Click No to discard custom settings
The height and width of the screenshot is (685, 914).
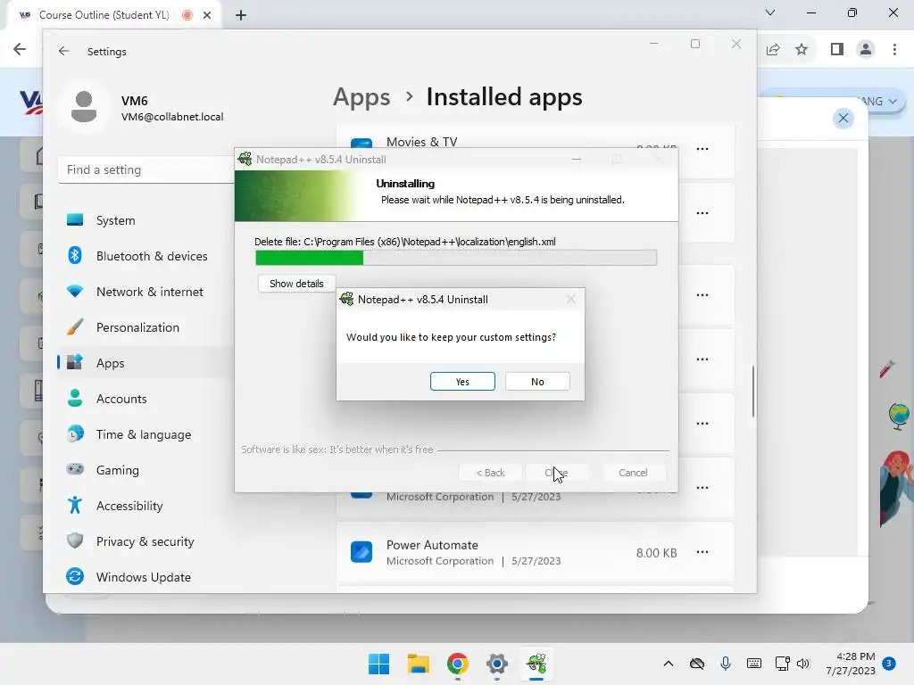pyautogui.click(x=537, y=382)
